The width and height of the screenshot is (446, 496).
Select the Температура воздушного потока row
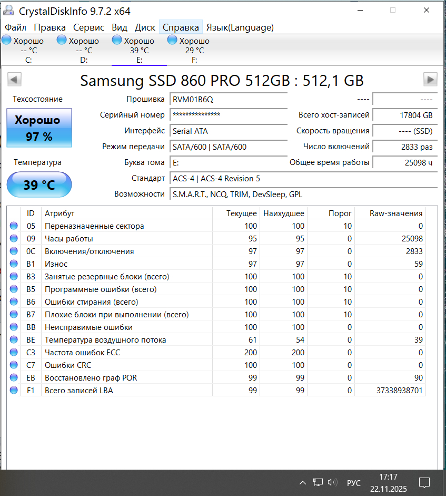click(x=216, y=340)
